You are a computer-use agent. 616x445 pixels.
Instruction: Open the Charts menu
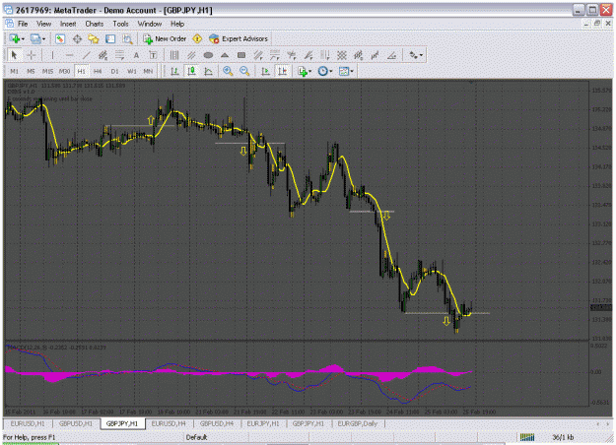point(95,24)
